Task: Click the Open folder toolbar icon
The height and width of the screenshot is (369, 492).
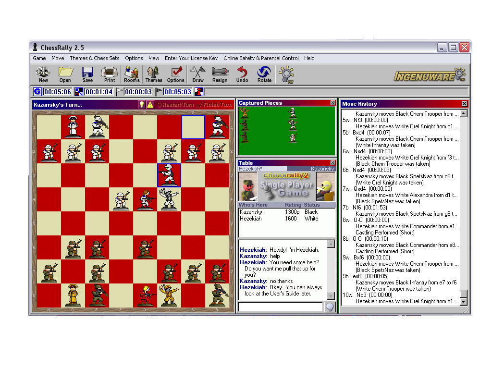Action: pos(65,74)
